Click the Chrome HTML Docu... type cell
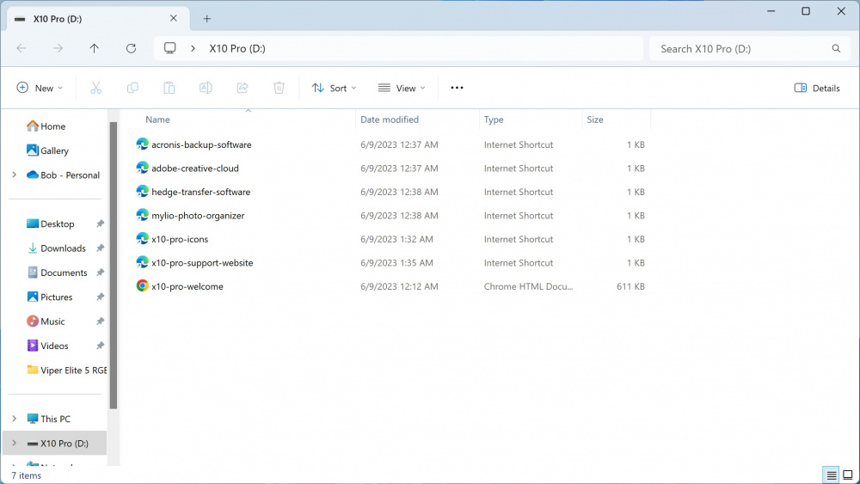This screenshot has width=860, height=484. 528,286
